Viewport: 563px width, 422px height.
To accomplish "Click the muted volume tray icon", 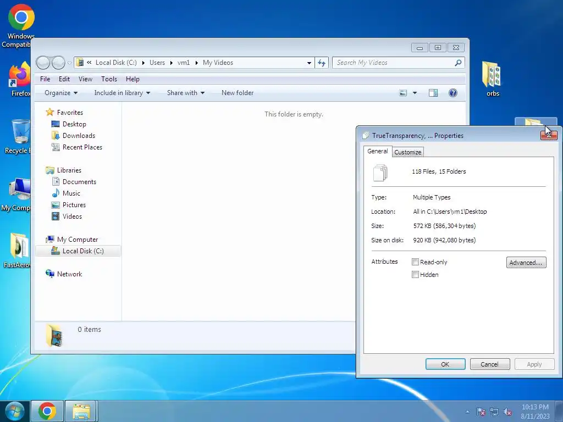I will 507,412.
